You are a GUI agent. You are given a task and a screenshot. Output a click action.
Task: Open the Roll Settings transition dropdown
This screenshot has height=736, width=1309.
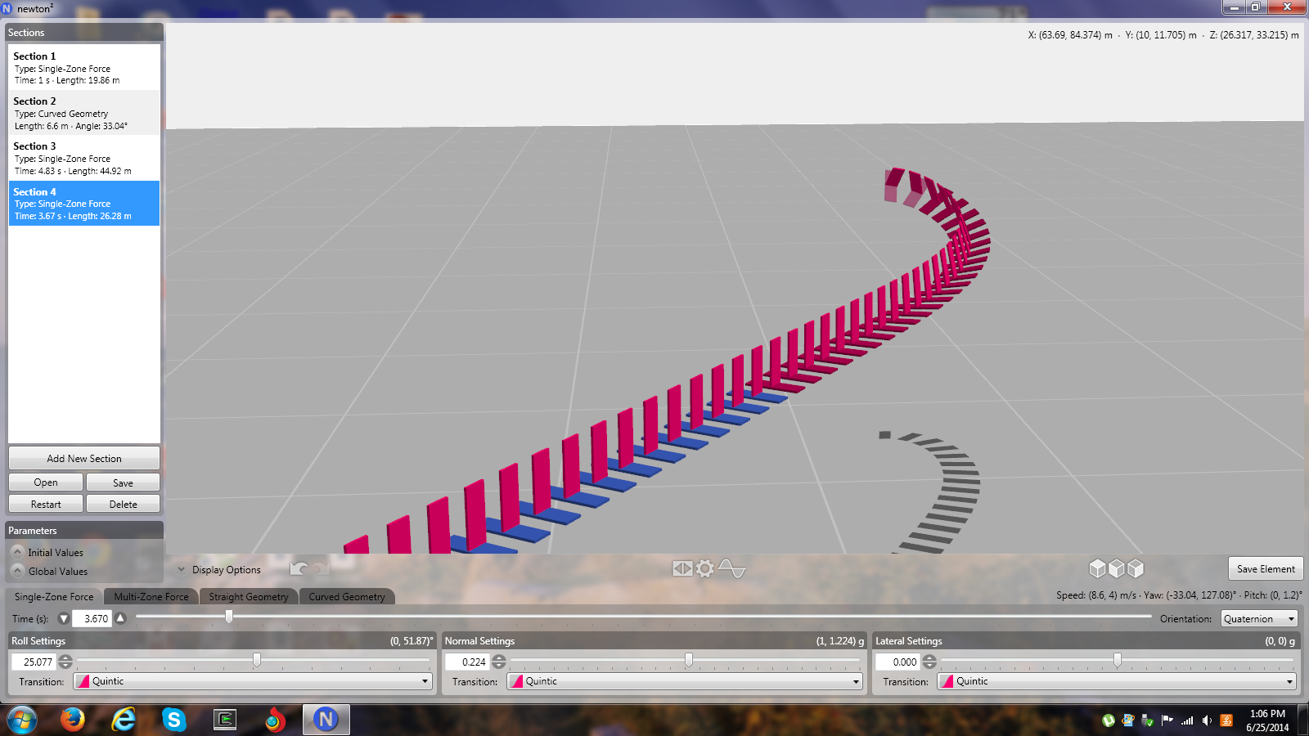pyautogui.click(x=253, y=681)
